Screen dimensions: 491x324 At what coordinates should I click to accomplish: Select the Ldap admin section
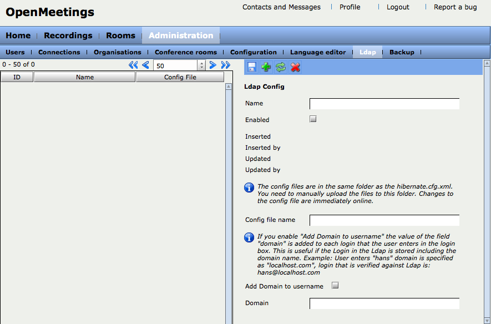click(x=368, y=52)
